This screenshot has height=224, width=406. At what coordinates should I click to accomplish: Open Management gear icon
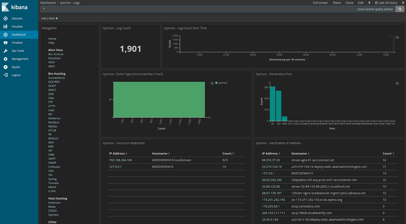6,59
